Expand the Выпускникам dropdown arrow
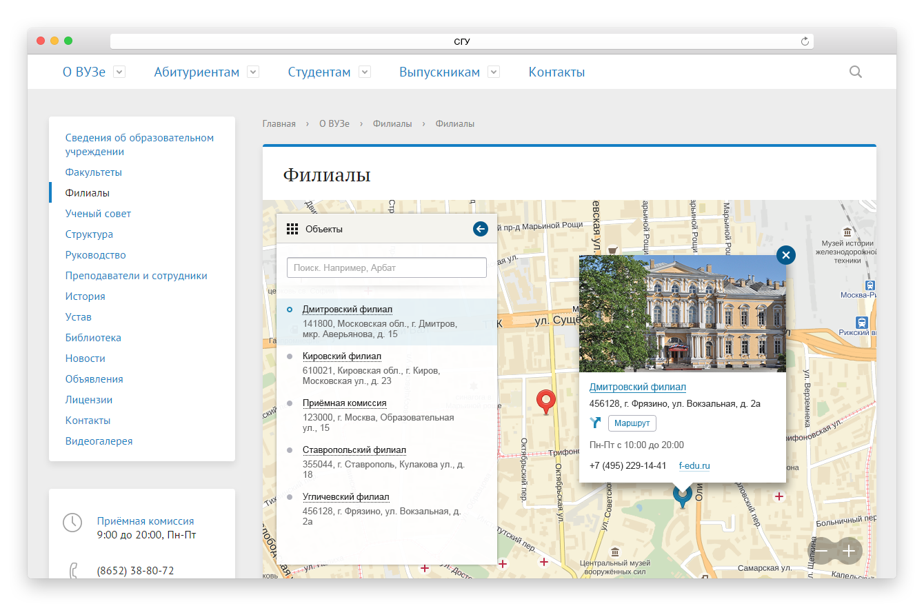This screenshot has width=924, height=606. pyautogui.click(x=494, y=72)
